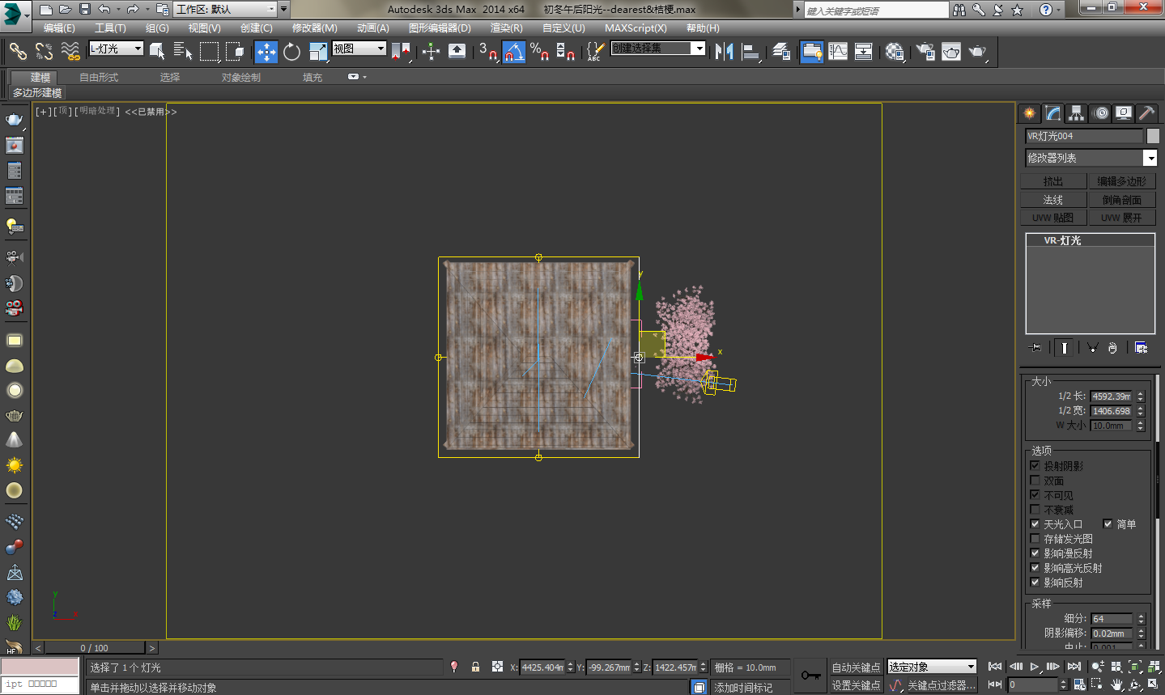Screen dimensions: 1165x695
Task: Click the sun light icon in left sidebar
Action: tap(15, 465)
